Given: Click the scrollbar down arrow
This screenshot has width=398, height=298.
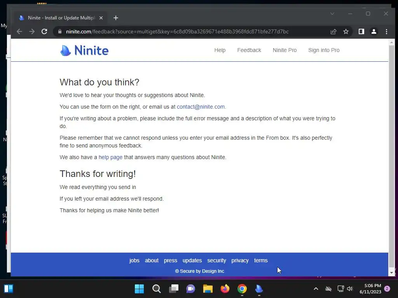Looking at the screenshot, I should coord(391,273).
